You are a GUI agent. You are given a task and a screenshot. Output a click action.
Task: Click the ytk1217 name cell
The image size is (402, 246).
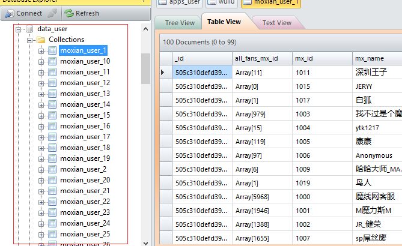point(377,128)
